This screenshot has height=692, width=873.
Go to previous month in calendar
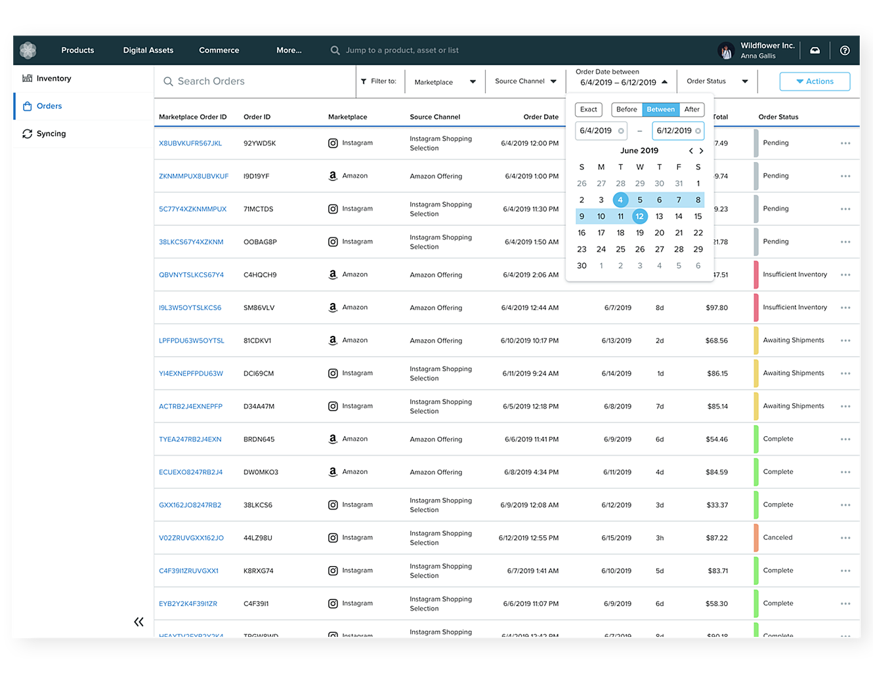pyautogui.click(x=691, y=151)
